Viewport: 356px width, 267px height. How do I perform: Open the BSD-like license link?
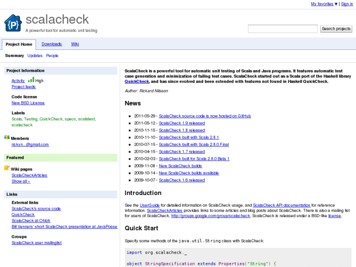click(x=334, y=216)
